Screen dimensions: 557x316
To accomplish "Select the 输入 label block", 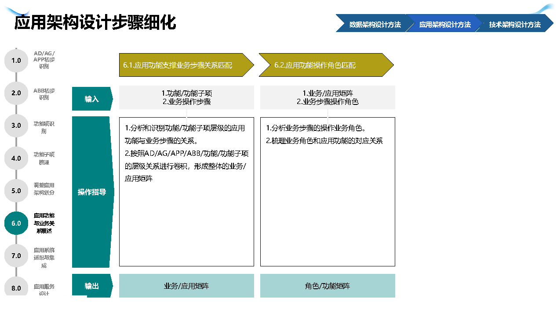I will (92, 99).
